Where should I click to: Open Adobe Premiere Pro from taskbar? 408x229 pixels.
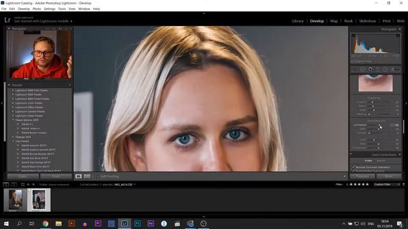(98, 223)
